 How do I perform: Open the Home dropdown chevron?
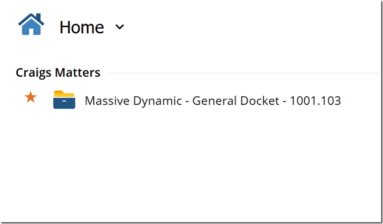(120, 27)
